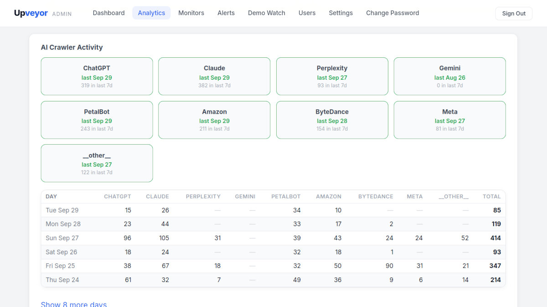Screen dimensions: 547x307
Task: Click the DAY column header
Action: [x=52, y=196]
